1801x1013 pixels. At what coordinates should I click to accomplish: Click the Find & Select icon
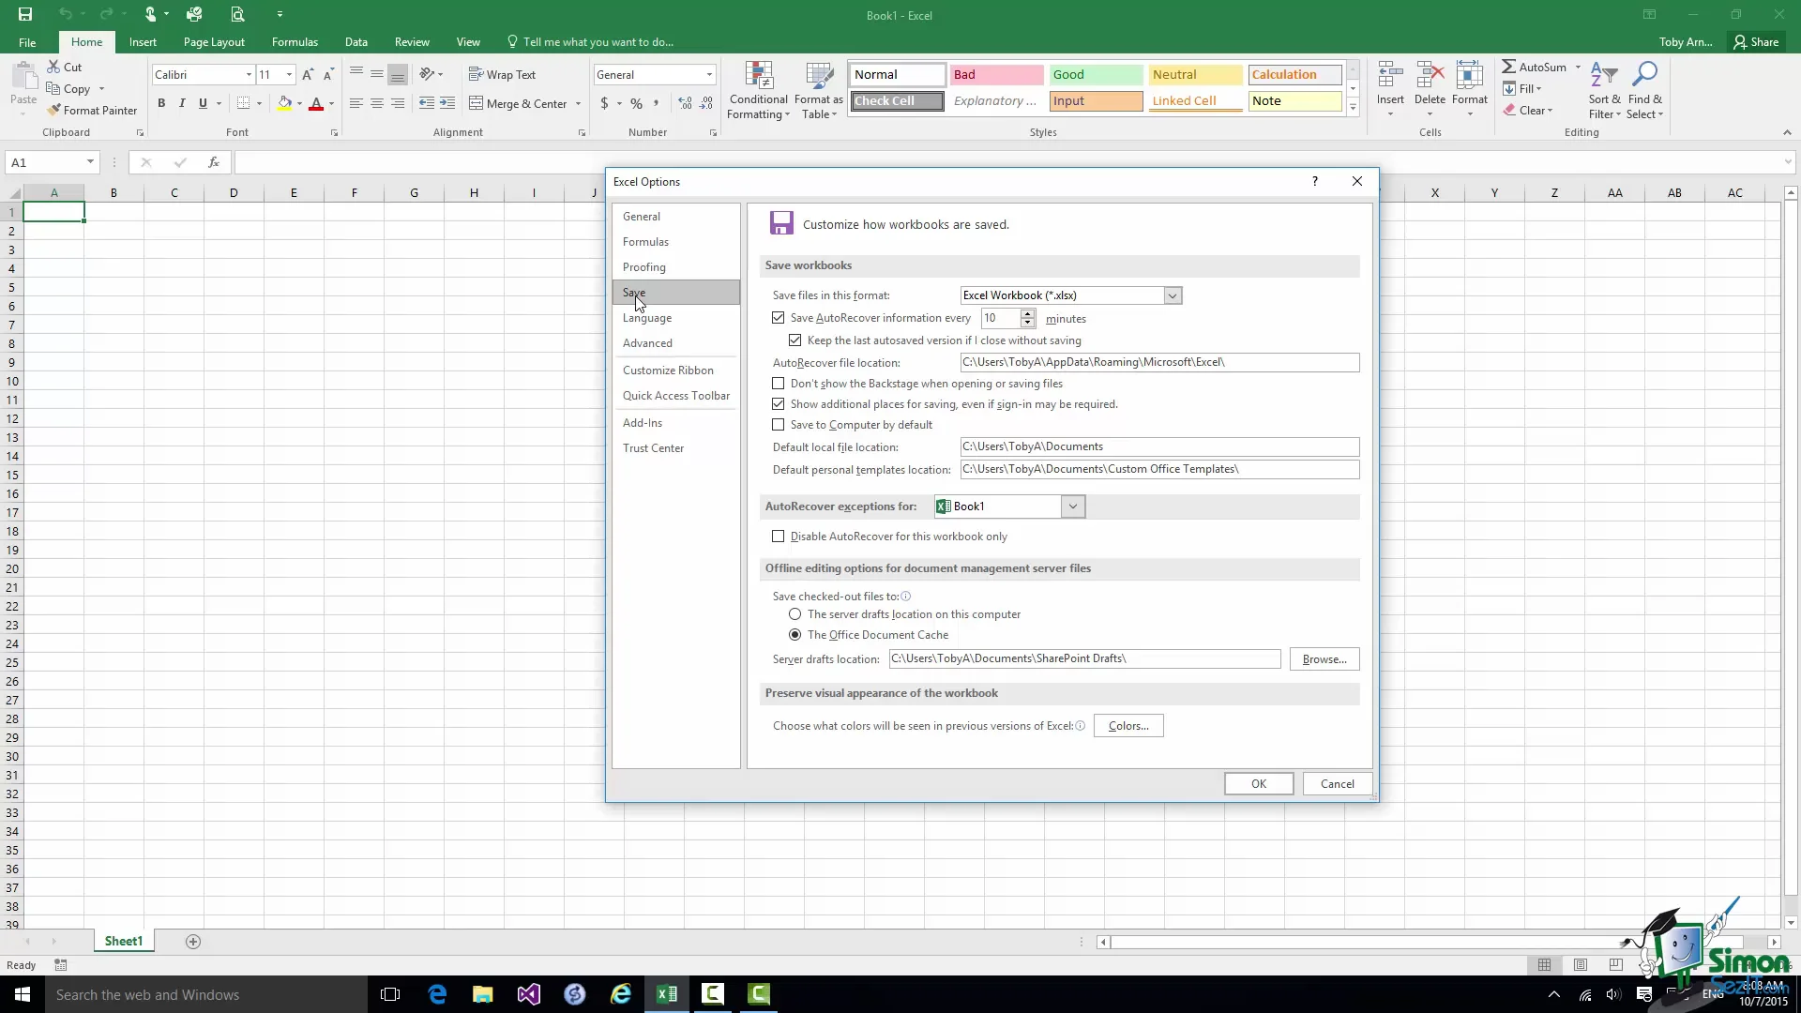(x=1644, y=91)
